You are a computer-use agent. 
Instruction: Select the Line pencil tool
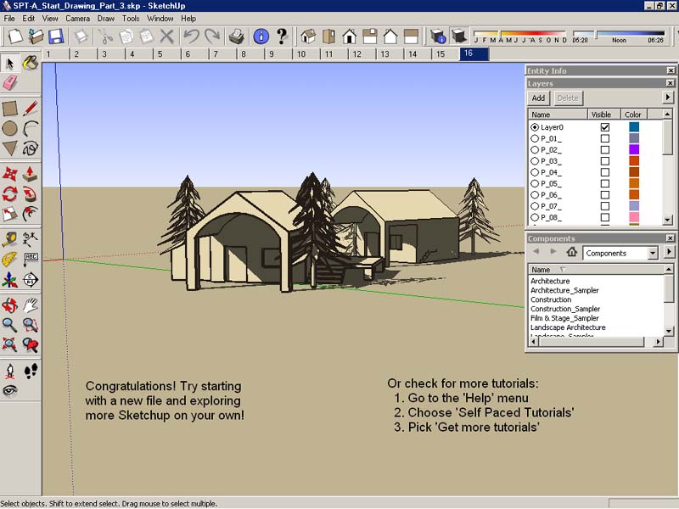30,109
